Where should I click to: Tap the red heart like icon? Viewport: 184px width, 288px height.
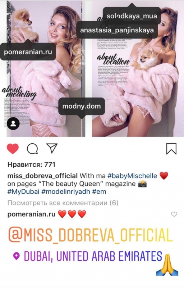tap(13, 148)
